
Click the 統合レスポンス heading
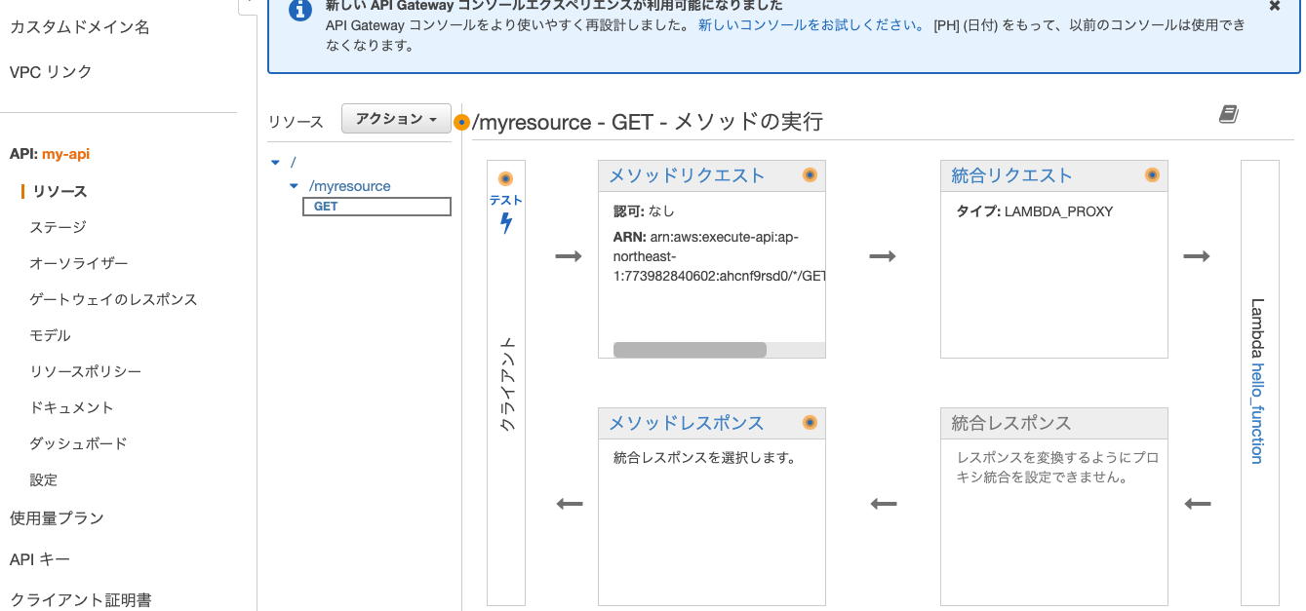1011,423
